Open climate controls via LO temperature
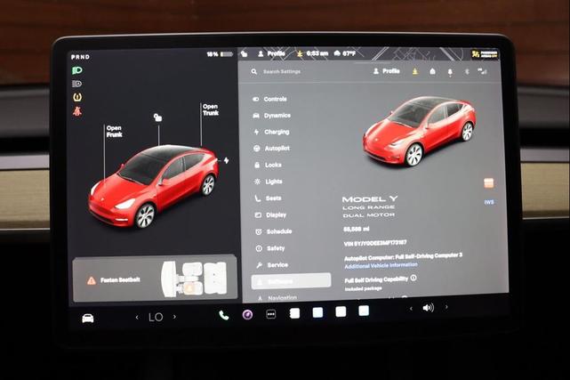 tap(156, 317)
